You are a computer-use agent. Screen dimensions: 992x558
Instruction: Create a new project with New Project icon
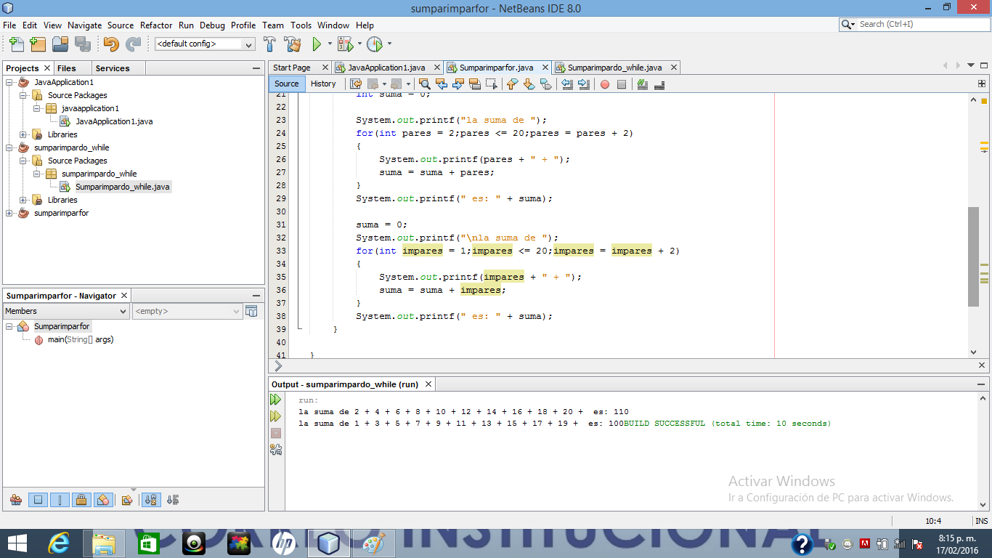[37, 44]
